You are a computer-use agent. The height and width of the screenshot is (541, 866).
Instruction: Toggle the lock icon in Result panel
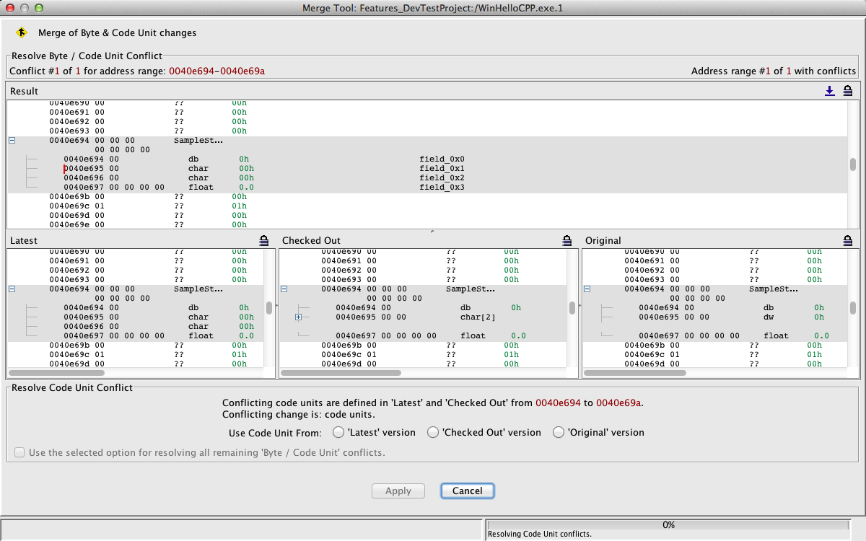(848, 91)
